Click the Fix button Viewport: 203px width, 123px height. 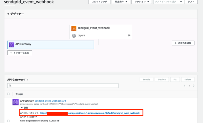pyautogui.click(x=175, y=80)
